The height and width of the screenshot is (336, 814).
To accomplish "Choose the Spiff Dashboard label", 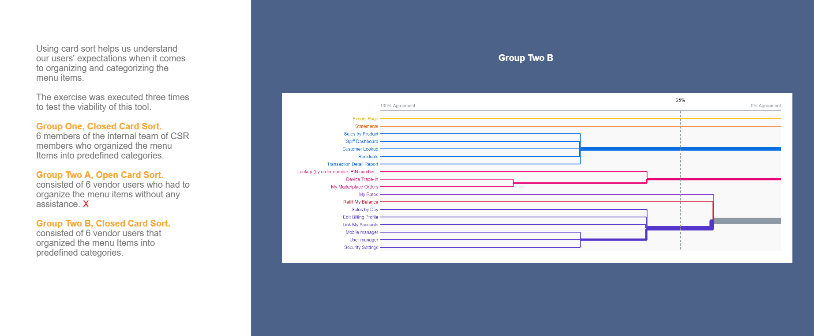I will tap(362, 141).
